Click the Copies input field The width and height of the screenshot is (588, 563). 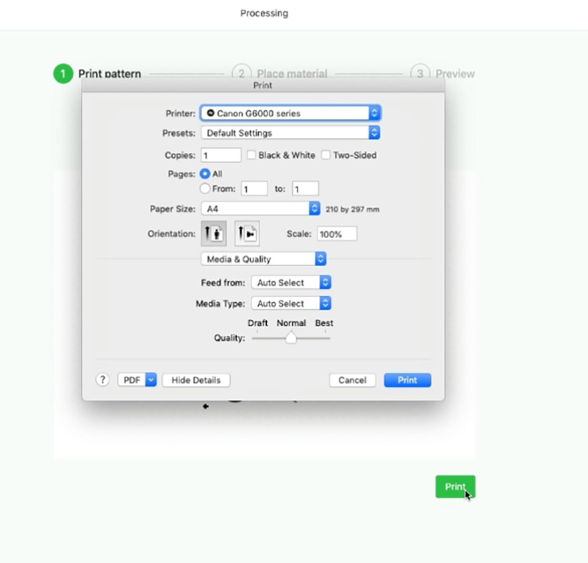tap(221, 155)
